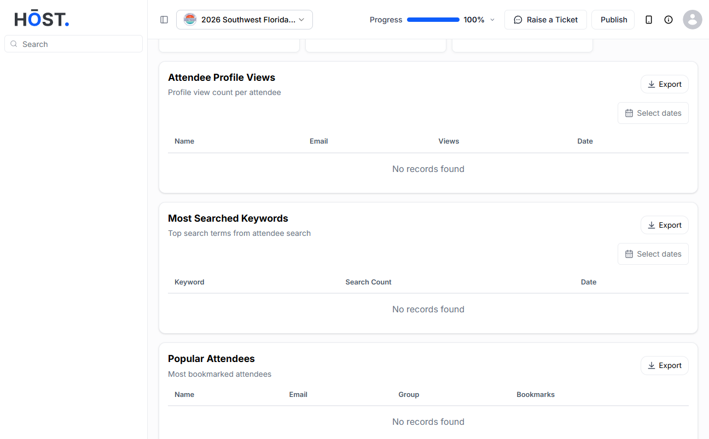Click the Search Count column header
709x439 pixels.
368,282
